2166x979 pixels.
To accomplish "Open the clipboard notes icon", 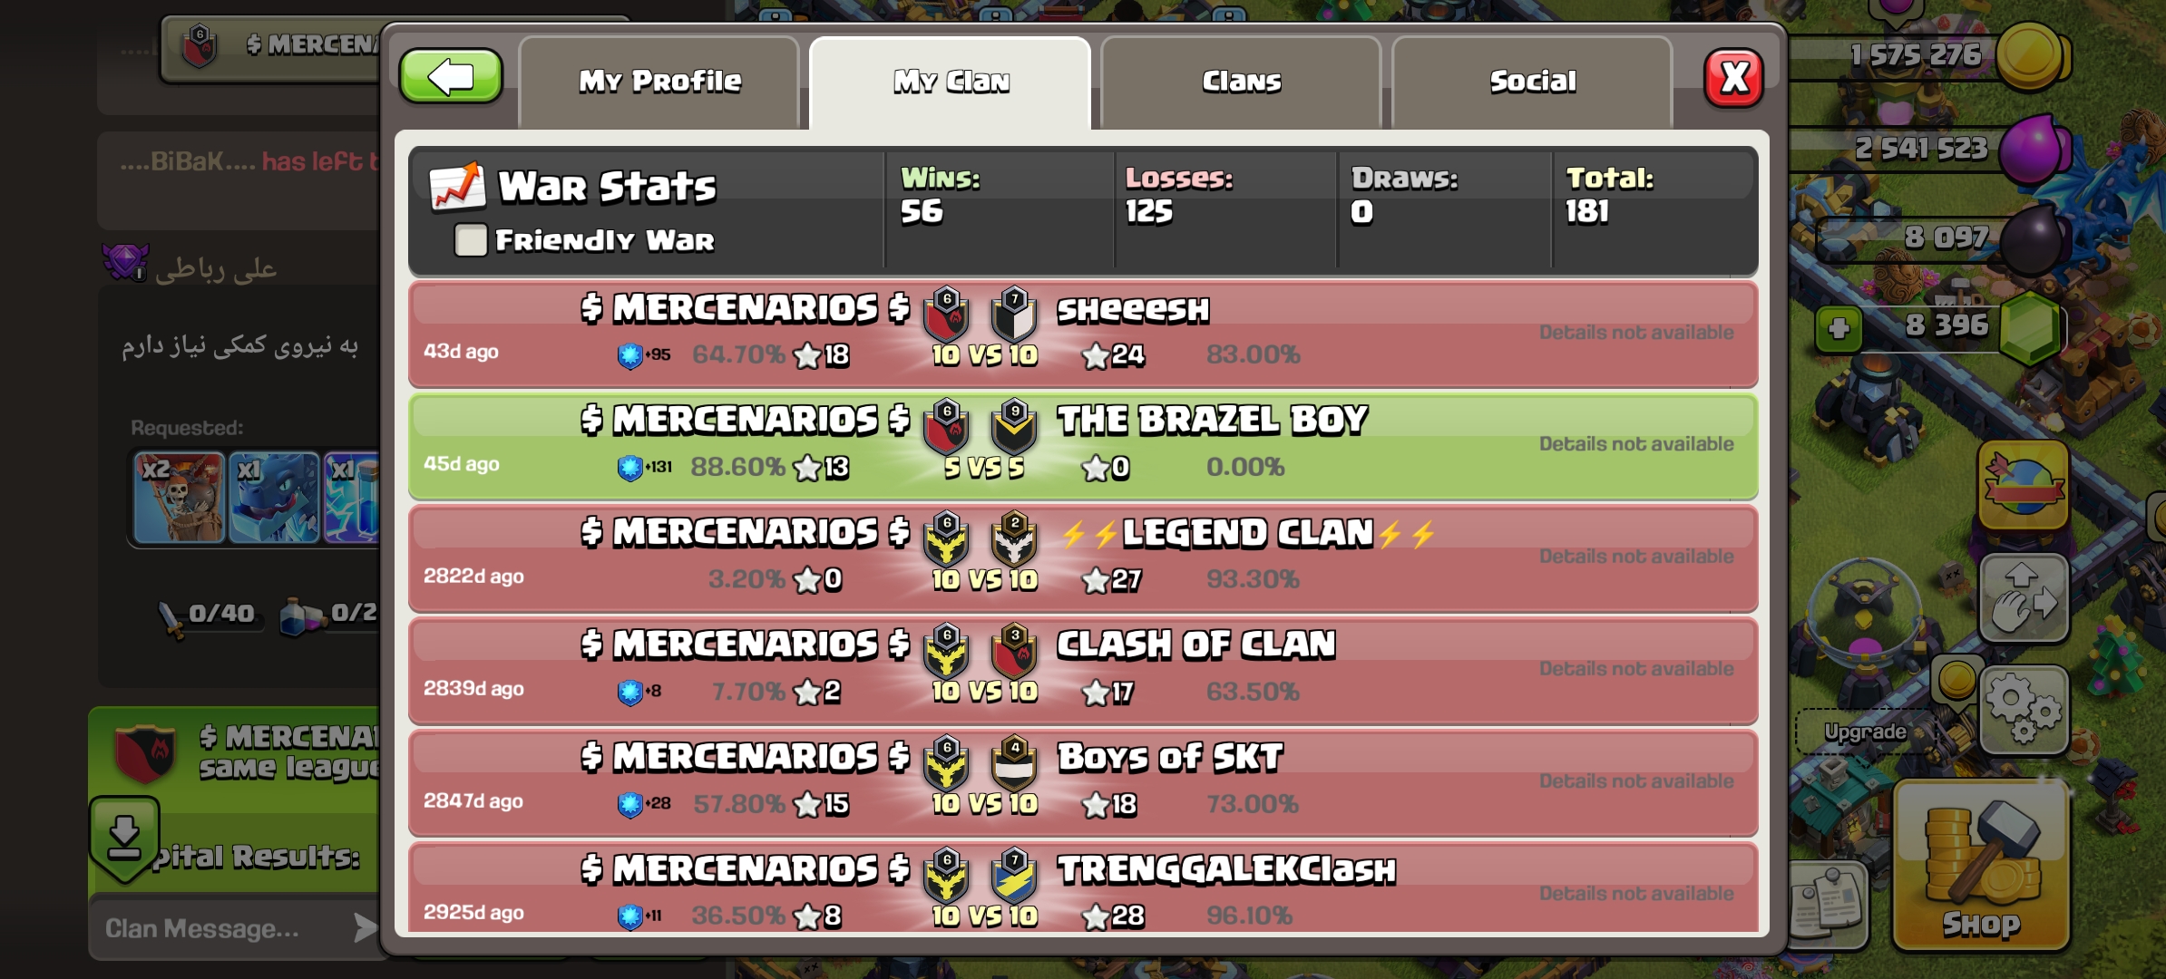I will 1829,904.
